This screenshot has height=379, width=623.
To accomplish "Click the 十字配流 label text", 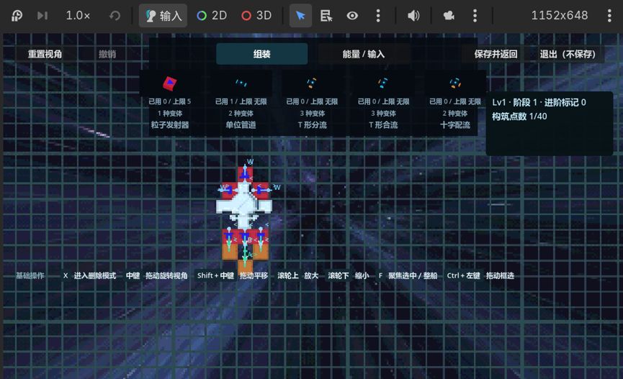I will 455,125.
